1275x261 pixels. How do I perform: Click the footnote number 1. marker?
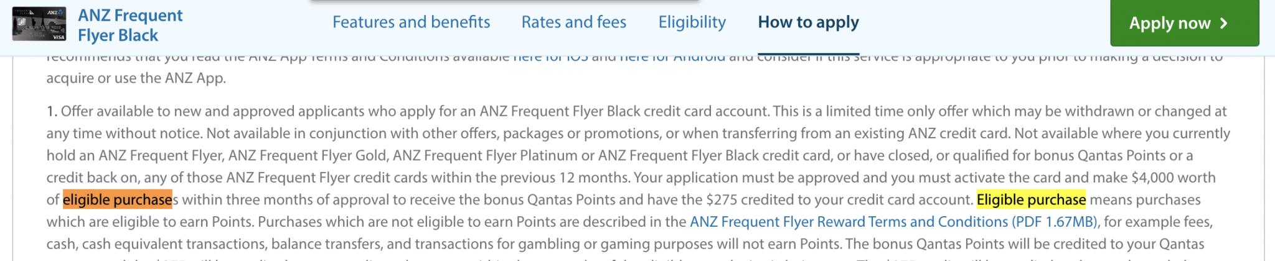click(52, 112)
